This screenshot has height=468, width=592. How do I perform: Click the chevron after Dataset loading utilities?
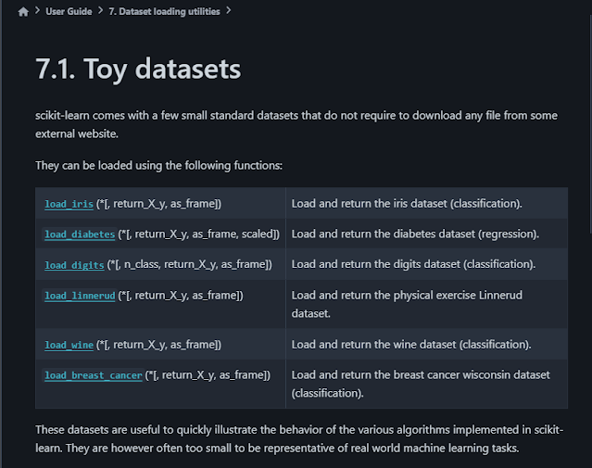point(229,11)
